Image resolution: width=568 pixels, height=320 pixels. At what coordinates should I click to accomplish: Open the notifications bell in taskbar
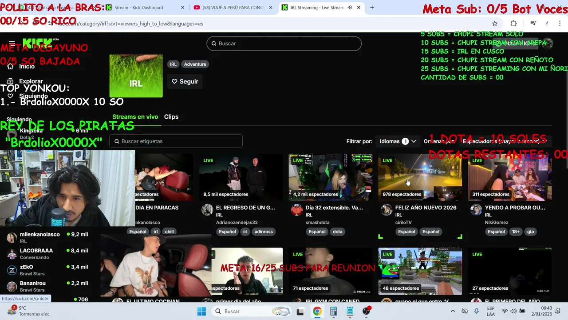click(559, 311)
